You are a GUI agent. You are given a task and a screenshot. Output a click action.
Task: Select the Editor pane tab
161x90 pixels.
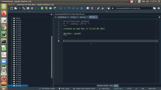[116, 86]
